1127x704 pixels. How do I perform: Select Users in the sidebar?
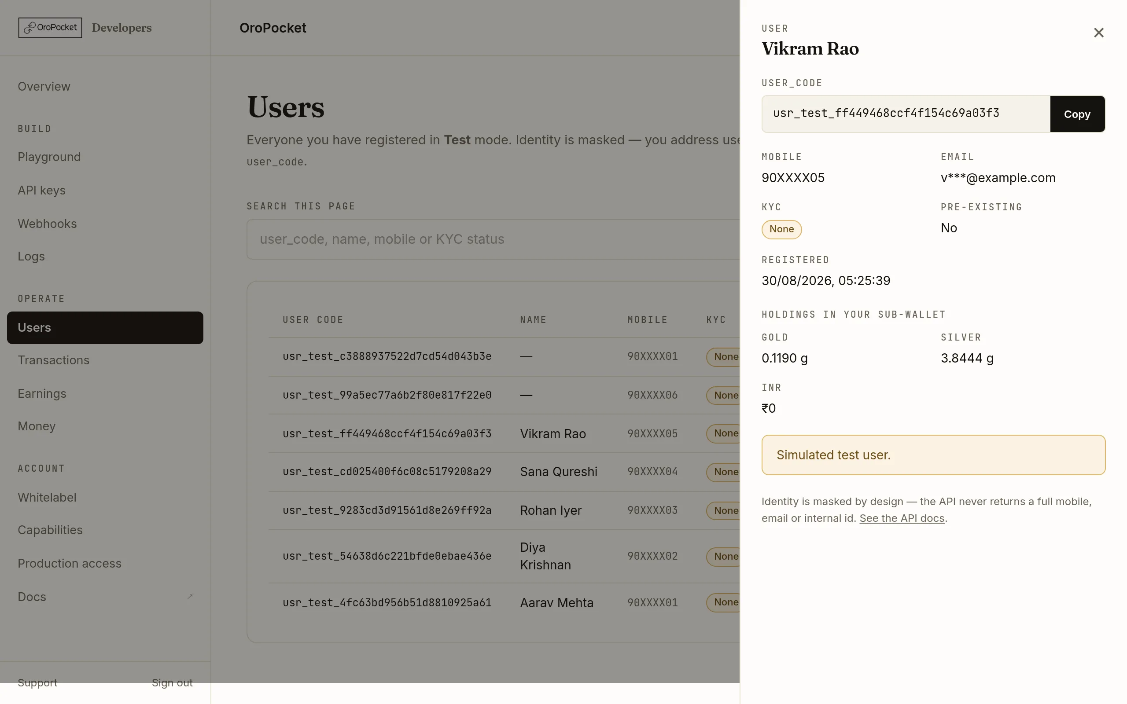(x=105, y=328)
